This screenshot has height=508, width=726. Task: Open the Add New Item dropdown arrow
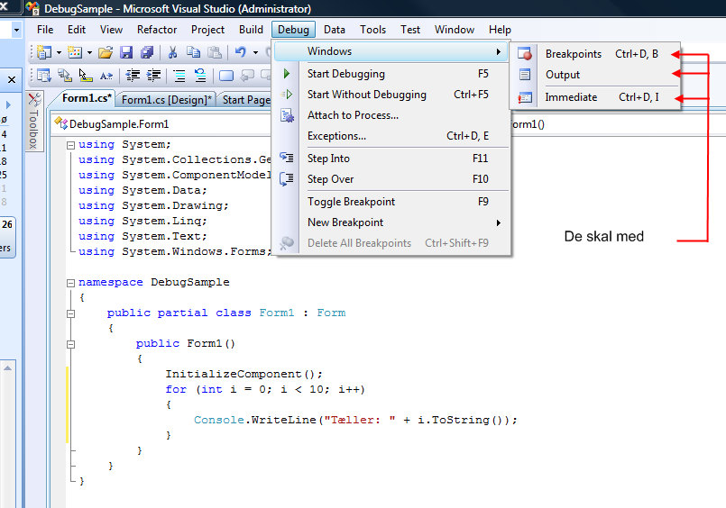tap(89, 53)
